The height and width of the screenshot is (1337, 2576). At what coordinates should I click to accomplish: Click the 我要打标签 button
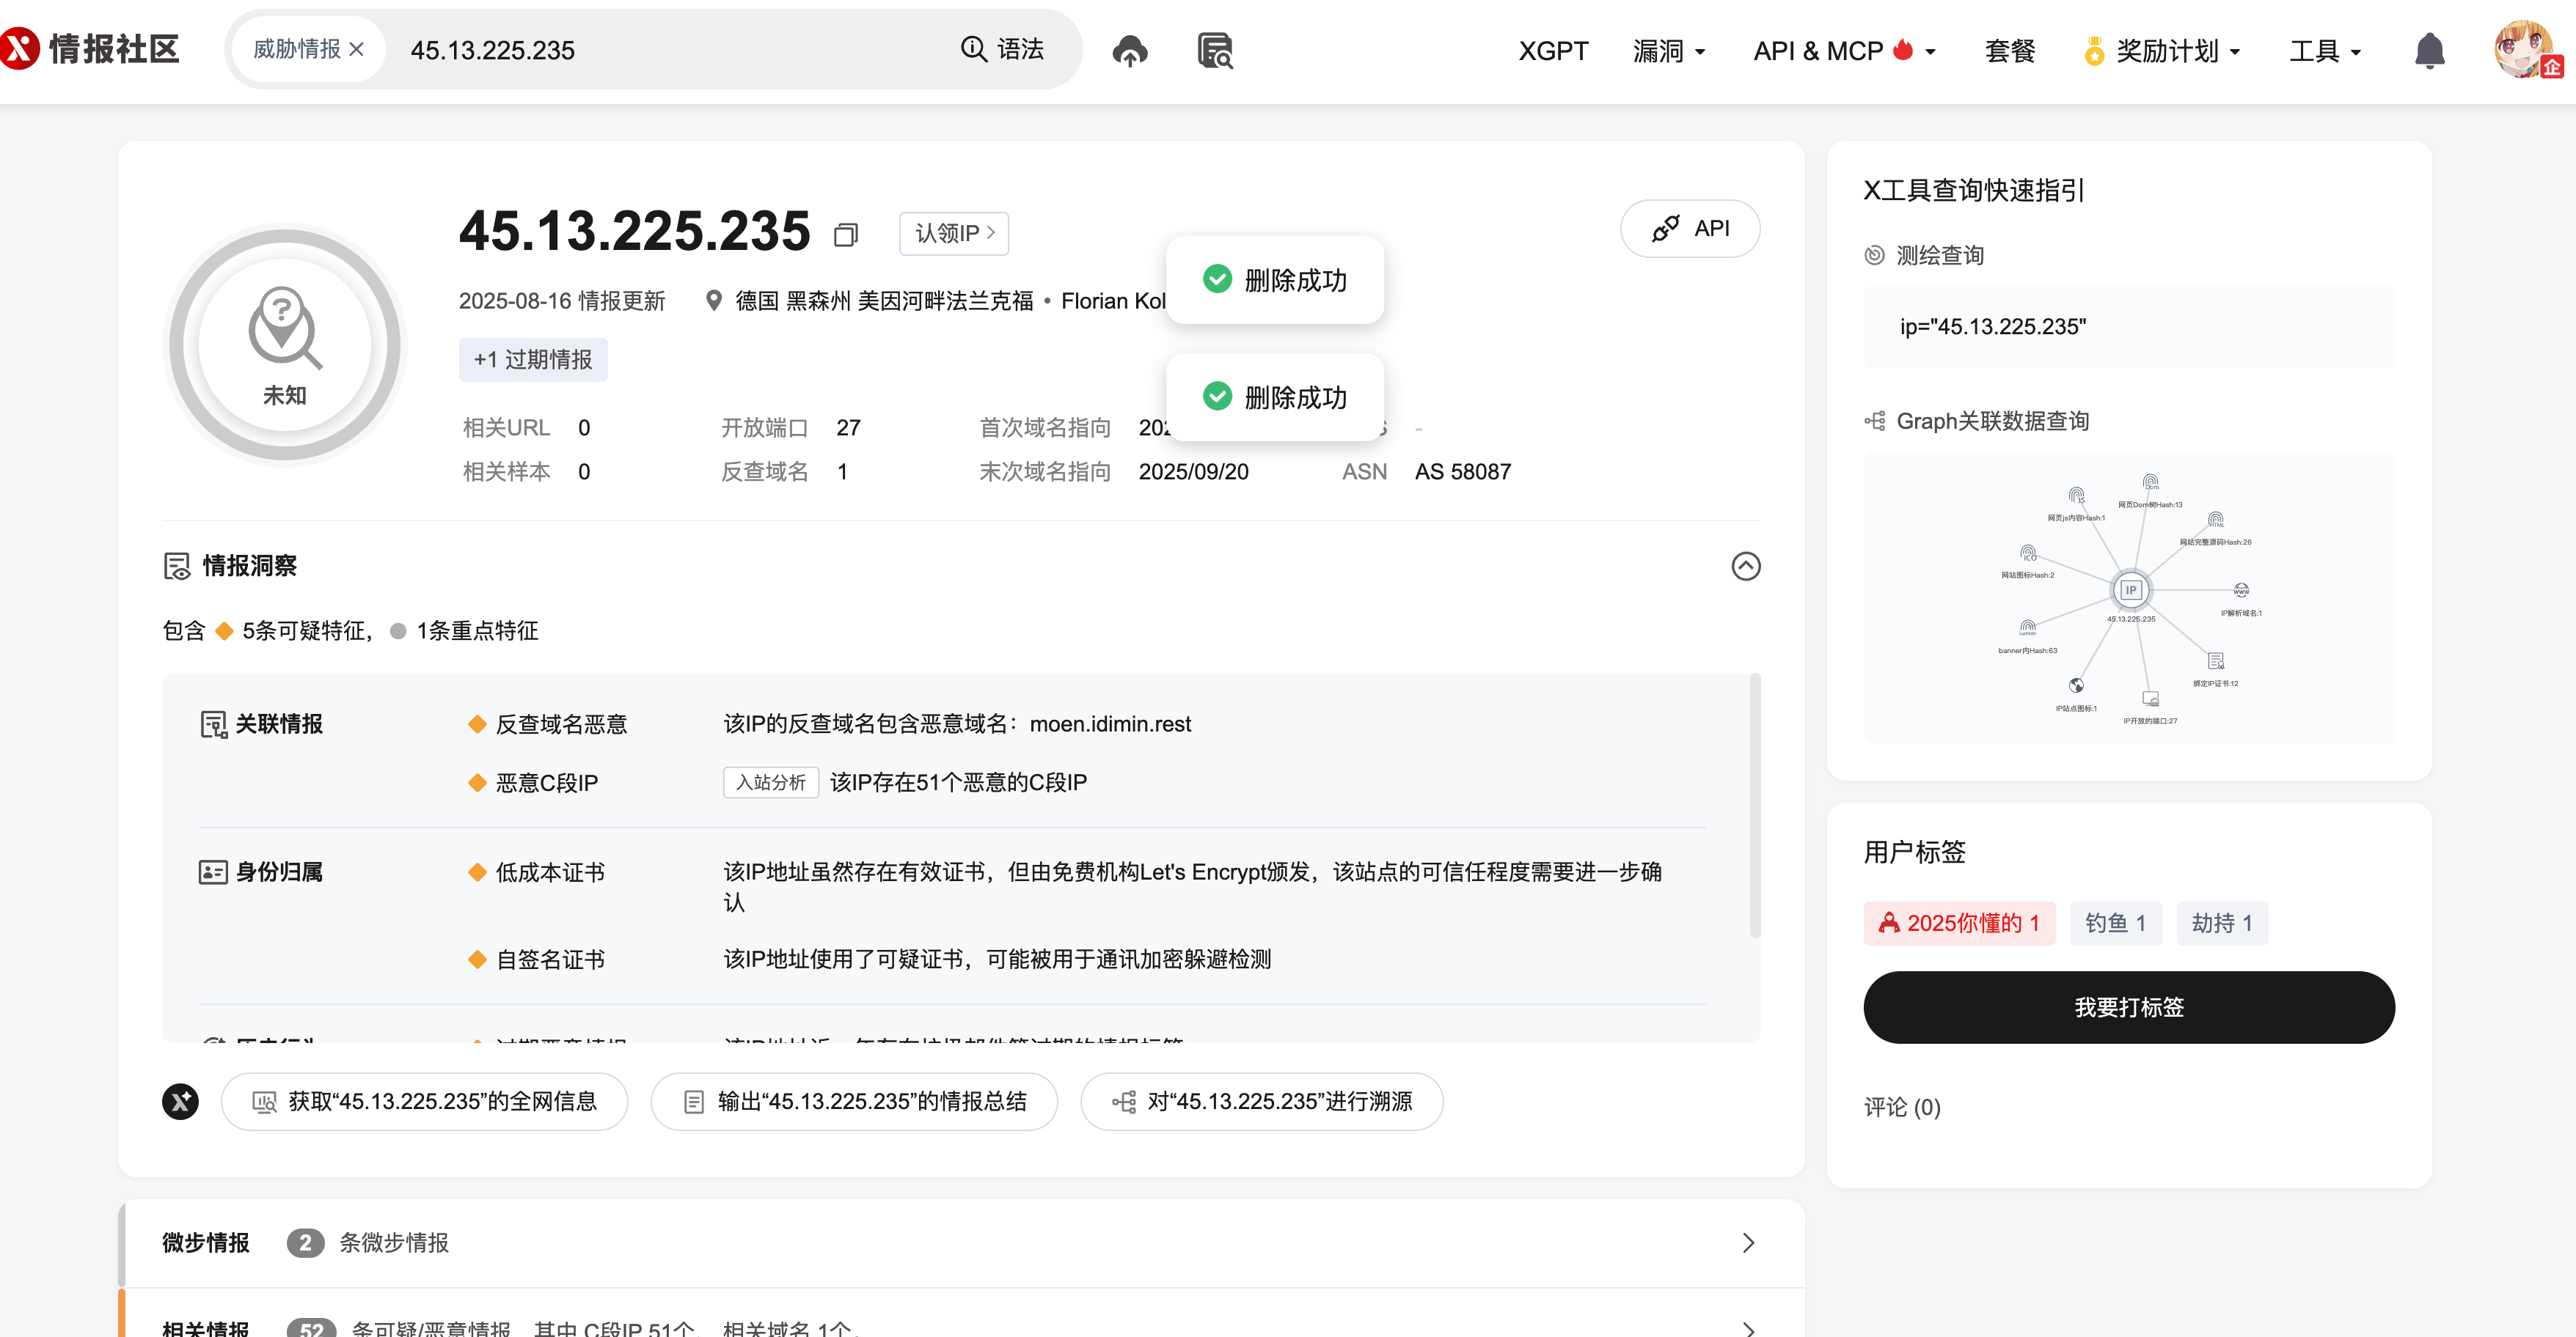pyautogui.click(x=2128, y=1007)
